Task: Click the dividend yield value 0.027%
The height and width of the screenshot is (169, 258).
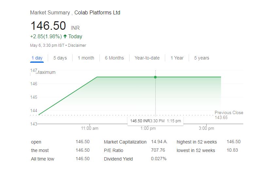Action: (x=159, y=159)
